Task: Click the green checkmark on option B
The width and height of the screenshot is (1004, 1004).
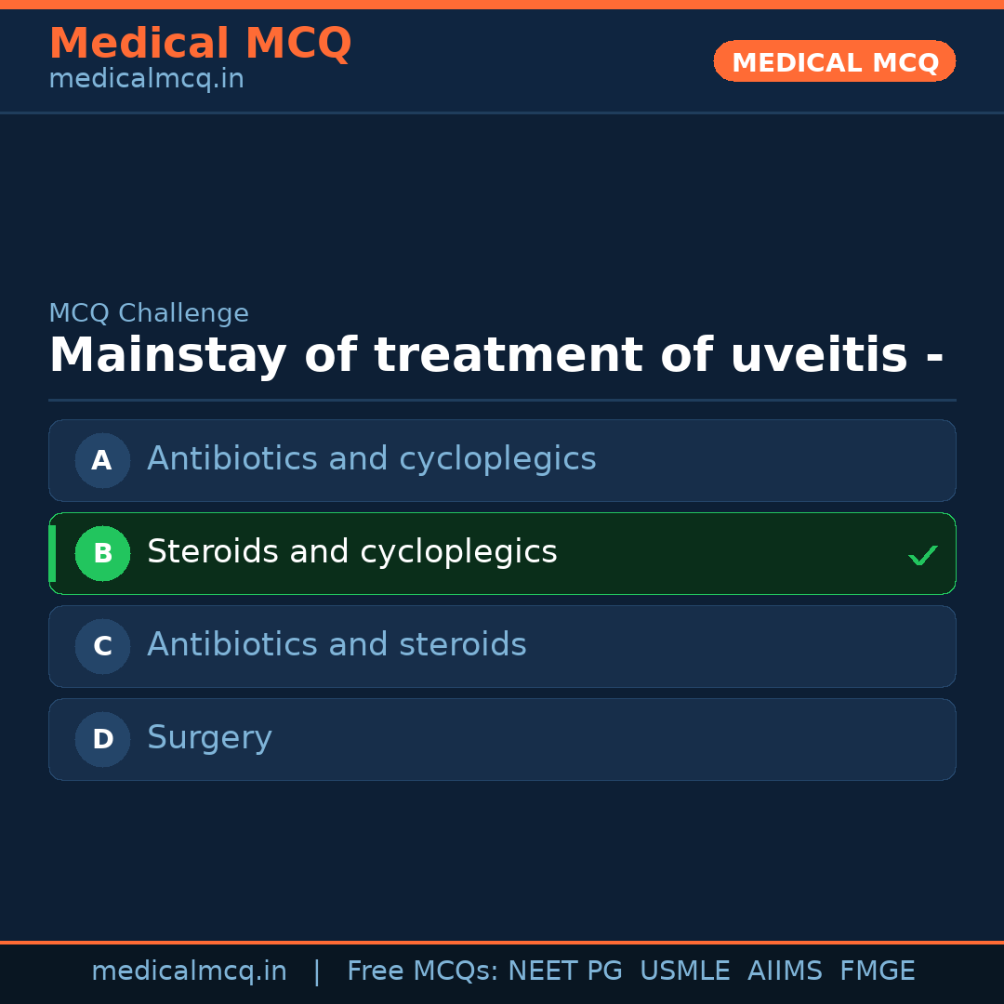Action: click(x=922, y=555)
